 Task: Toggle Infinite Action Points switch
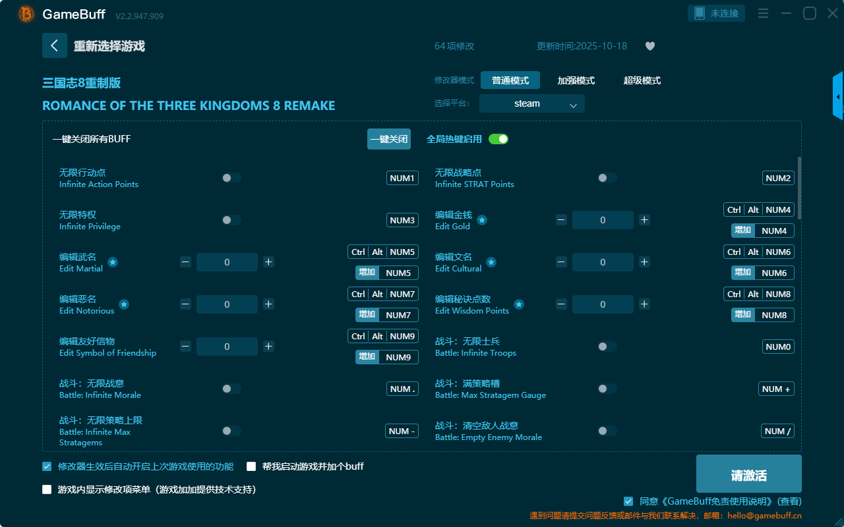pos(231,178)
